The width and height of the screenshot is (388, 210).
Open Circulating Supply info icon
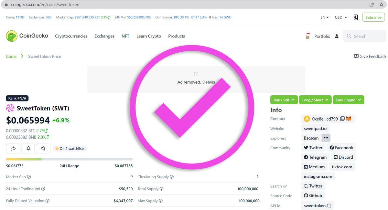pyautogui.click(x=172, y=177)
